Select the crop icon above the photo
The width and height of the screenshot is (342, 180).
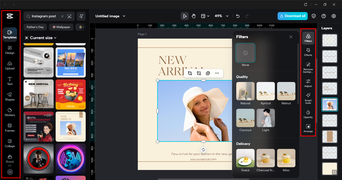click(190, 73)
